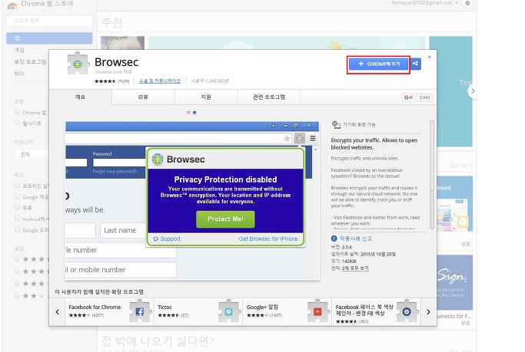
Task: Click the Facebook color changer gear icon
Action: click(407, 311)
